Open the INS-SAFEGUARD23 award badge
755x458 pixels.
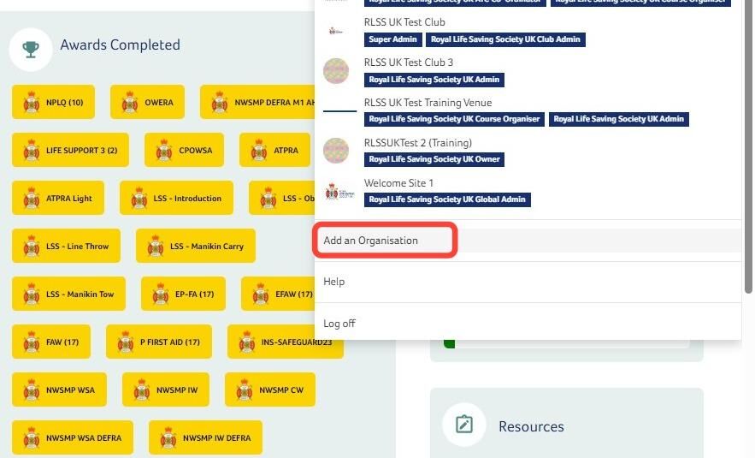click(285, 342)
